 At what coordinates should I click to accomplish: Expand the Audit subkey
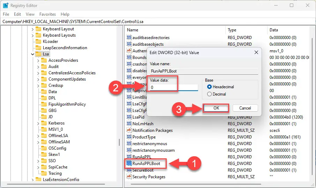click(x=38, y=67)
